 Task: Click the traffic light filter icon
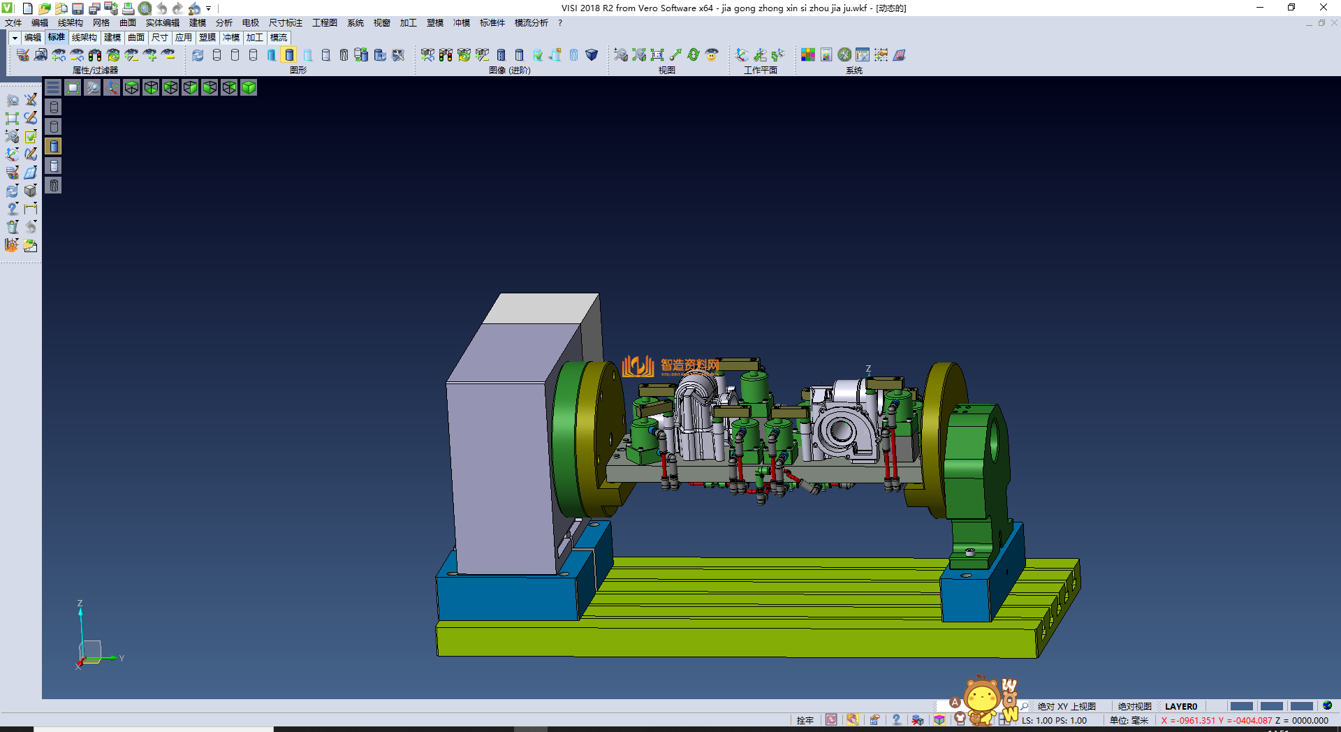[x=95, y=54]
